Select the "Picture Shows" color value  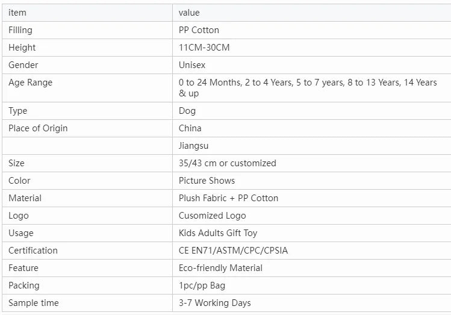207,181
